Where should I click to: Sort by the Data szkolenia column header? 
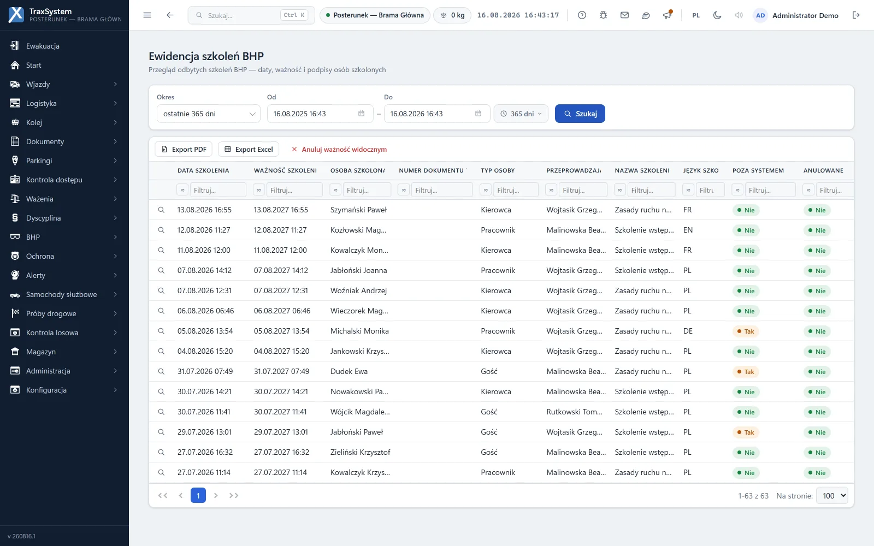coord(203,170)
